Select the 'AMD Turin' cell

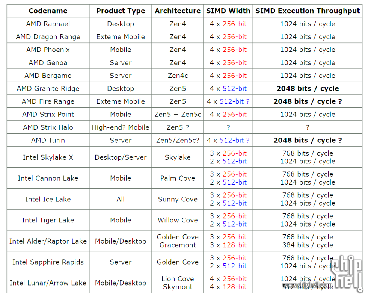tap(48, 140)
